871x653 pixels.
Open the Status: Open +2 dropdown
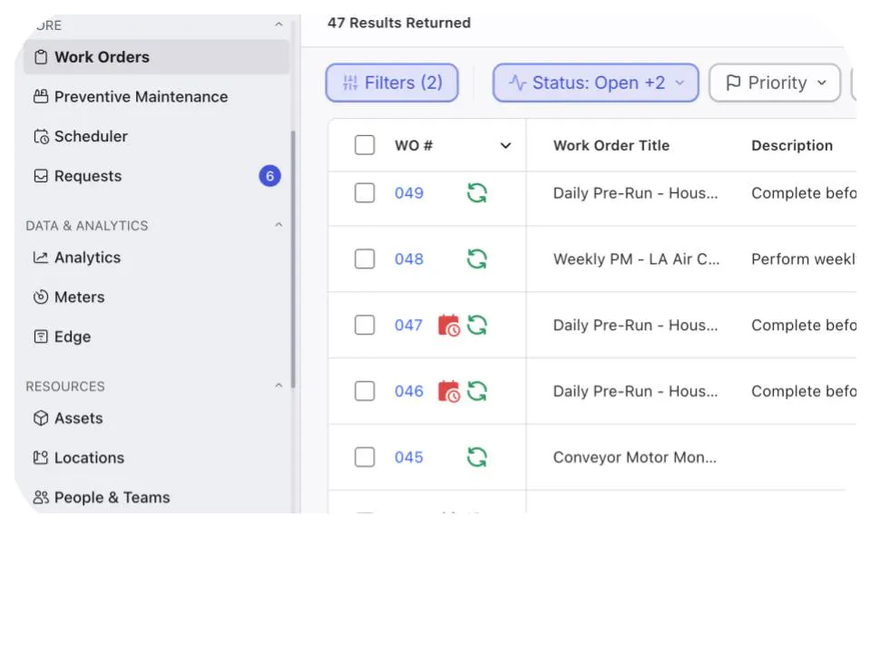[595, 83]
